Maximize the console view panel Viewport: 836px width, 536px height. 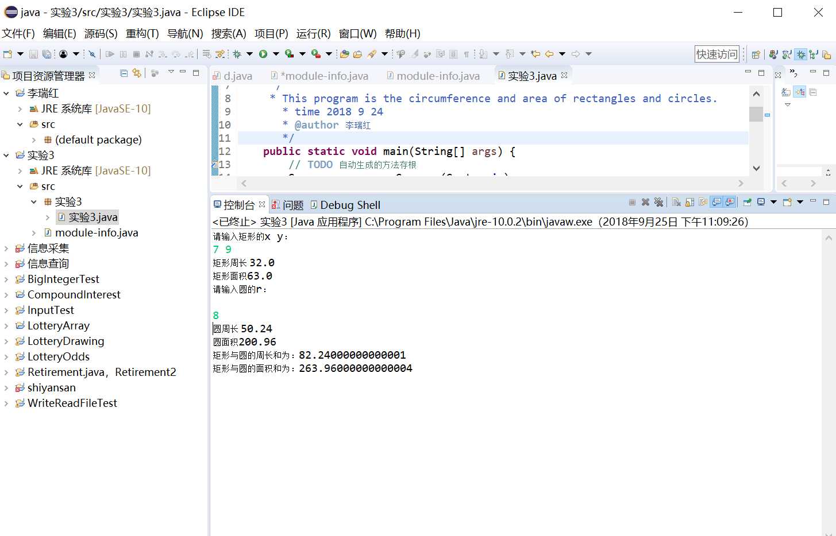click(x=826, y=201)
